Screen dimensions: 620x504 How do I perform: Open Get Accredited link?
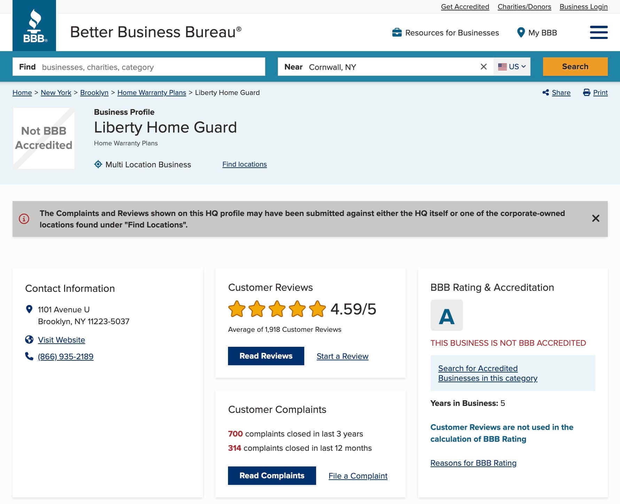pyautogui.click(x=465, y=7)
